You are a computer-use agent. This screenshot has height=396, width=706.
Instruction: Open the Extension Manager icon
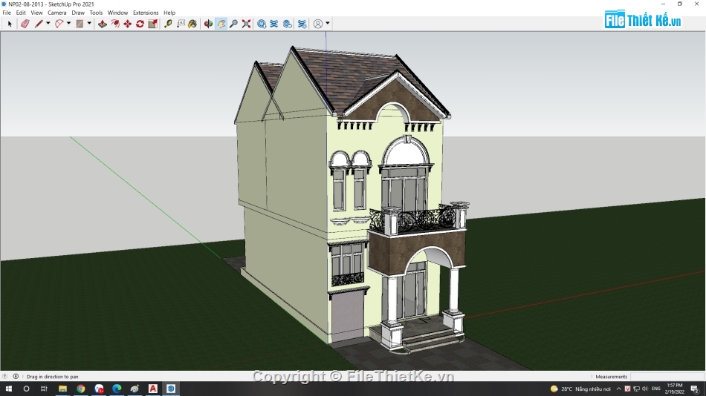pos(302,24)
